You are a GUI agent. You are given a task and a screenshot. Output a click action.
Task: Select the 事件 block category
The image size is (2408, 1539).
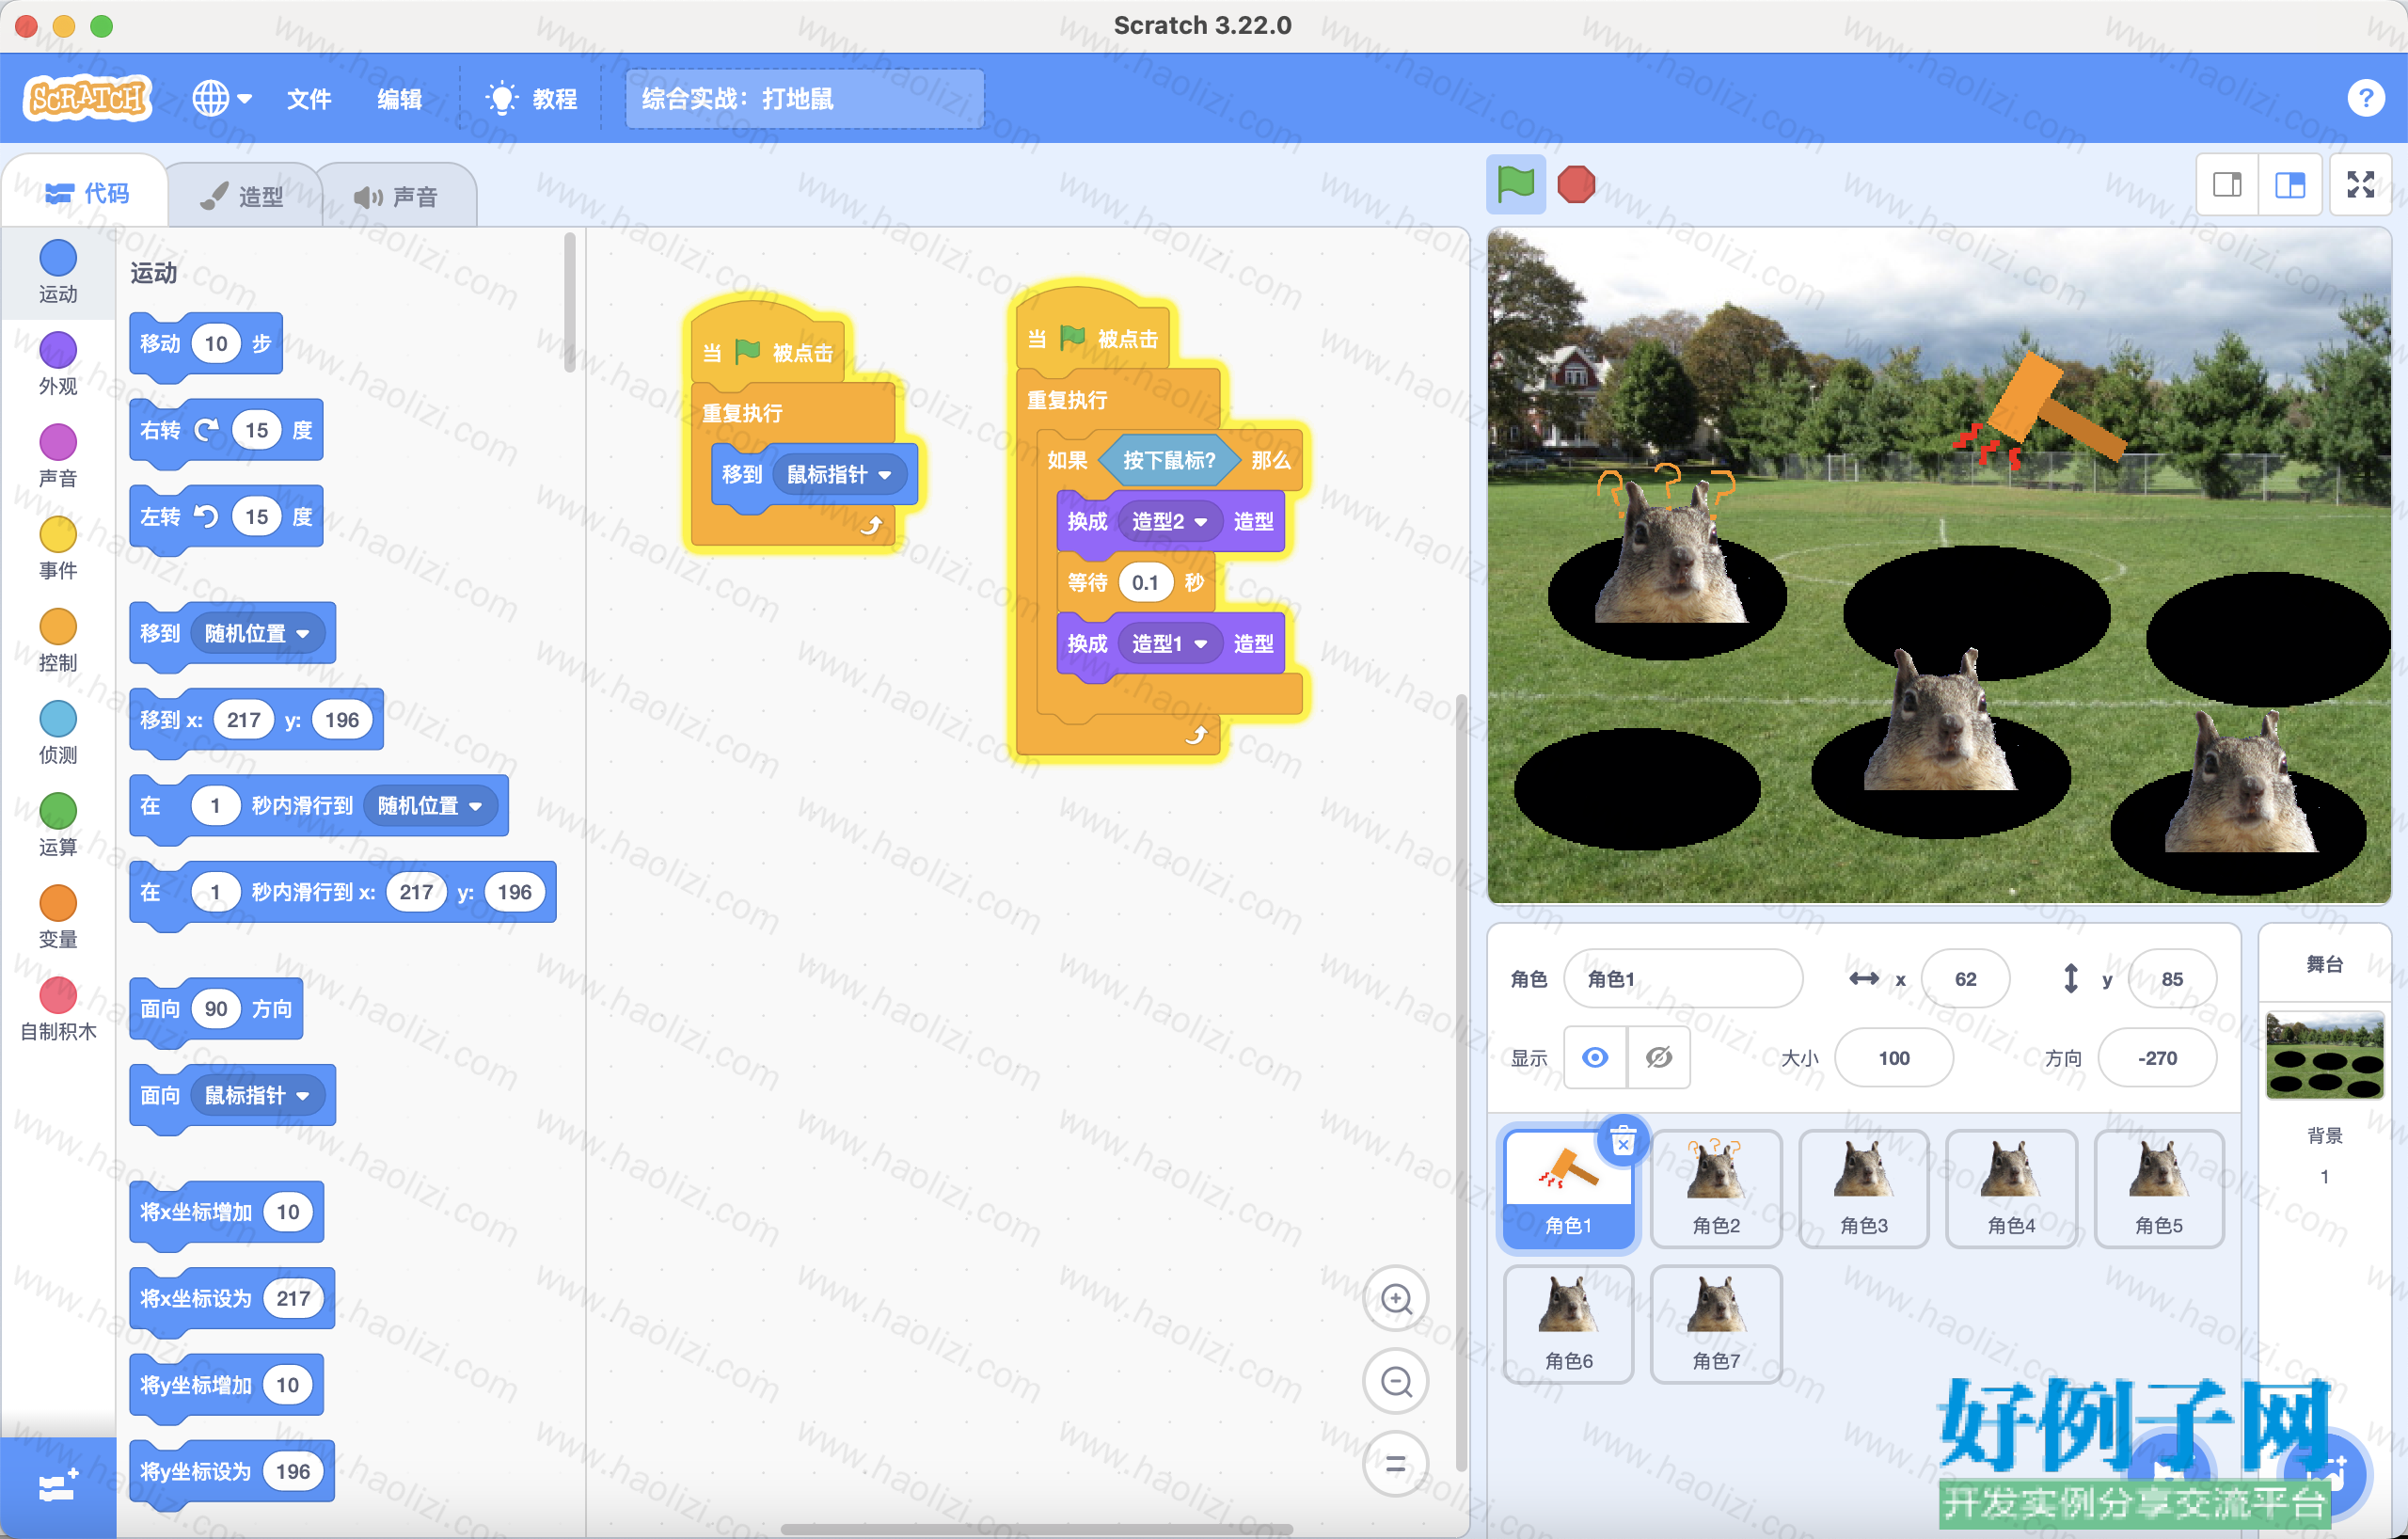click(58, 548)
